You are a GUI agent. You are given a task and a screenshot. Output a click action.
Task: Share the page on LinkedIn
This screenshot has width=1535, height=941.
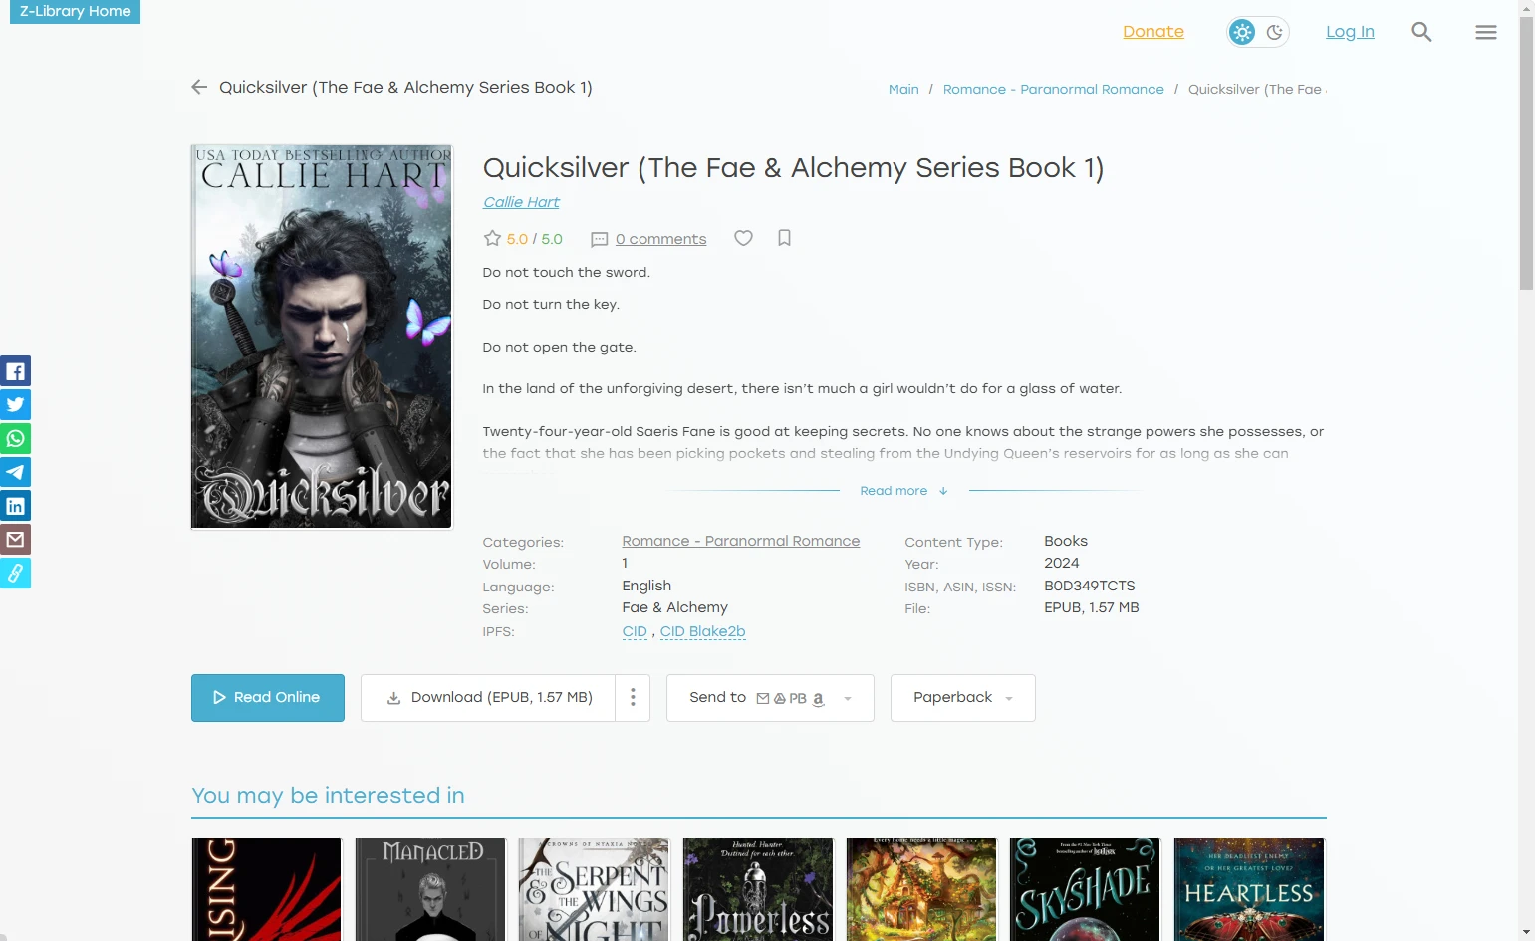(15, 506)
